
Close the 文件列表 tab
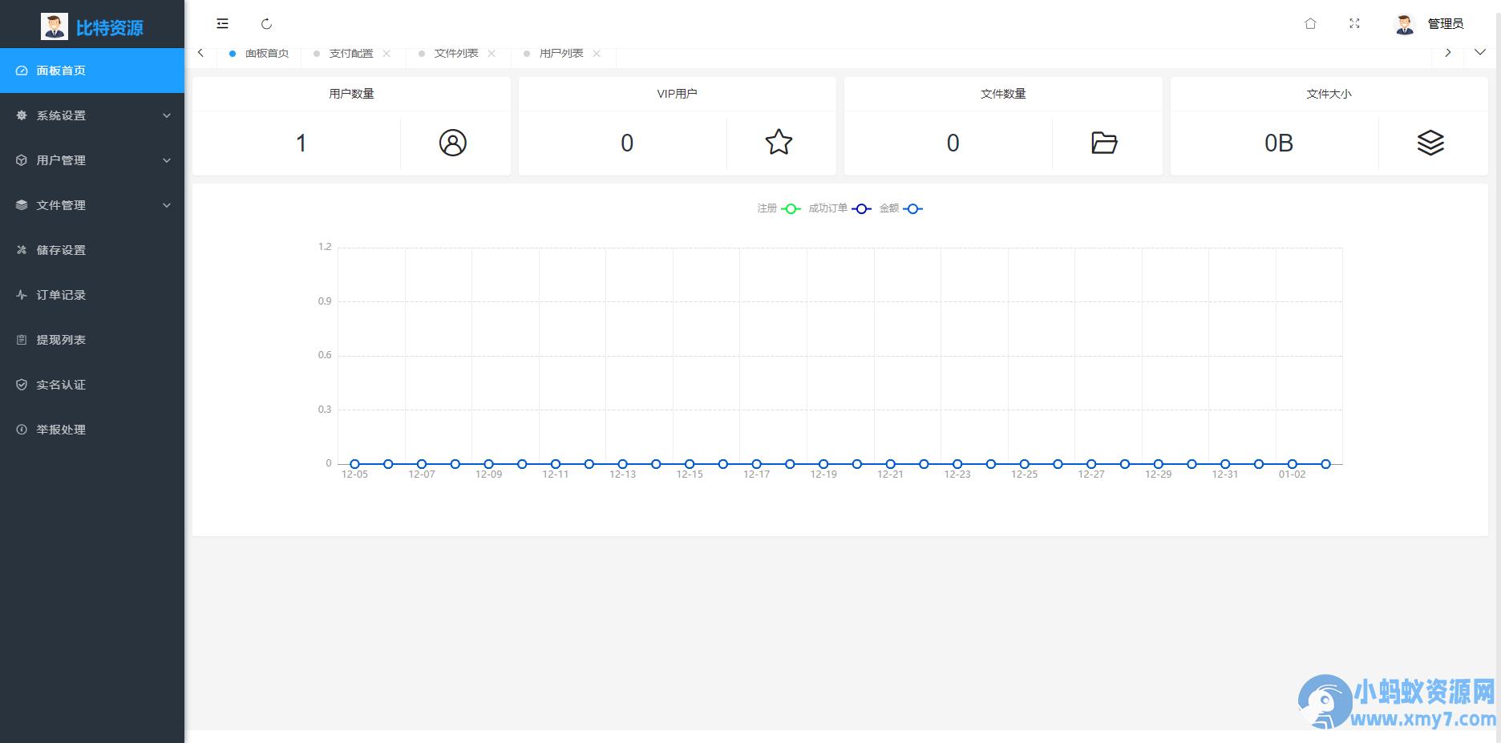click(492, 54)
